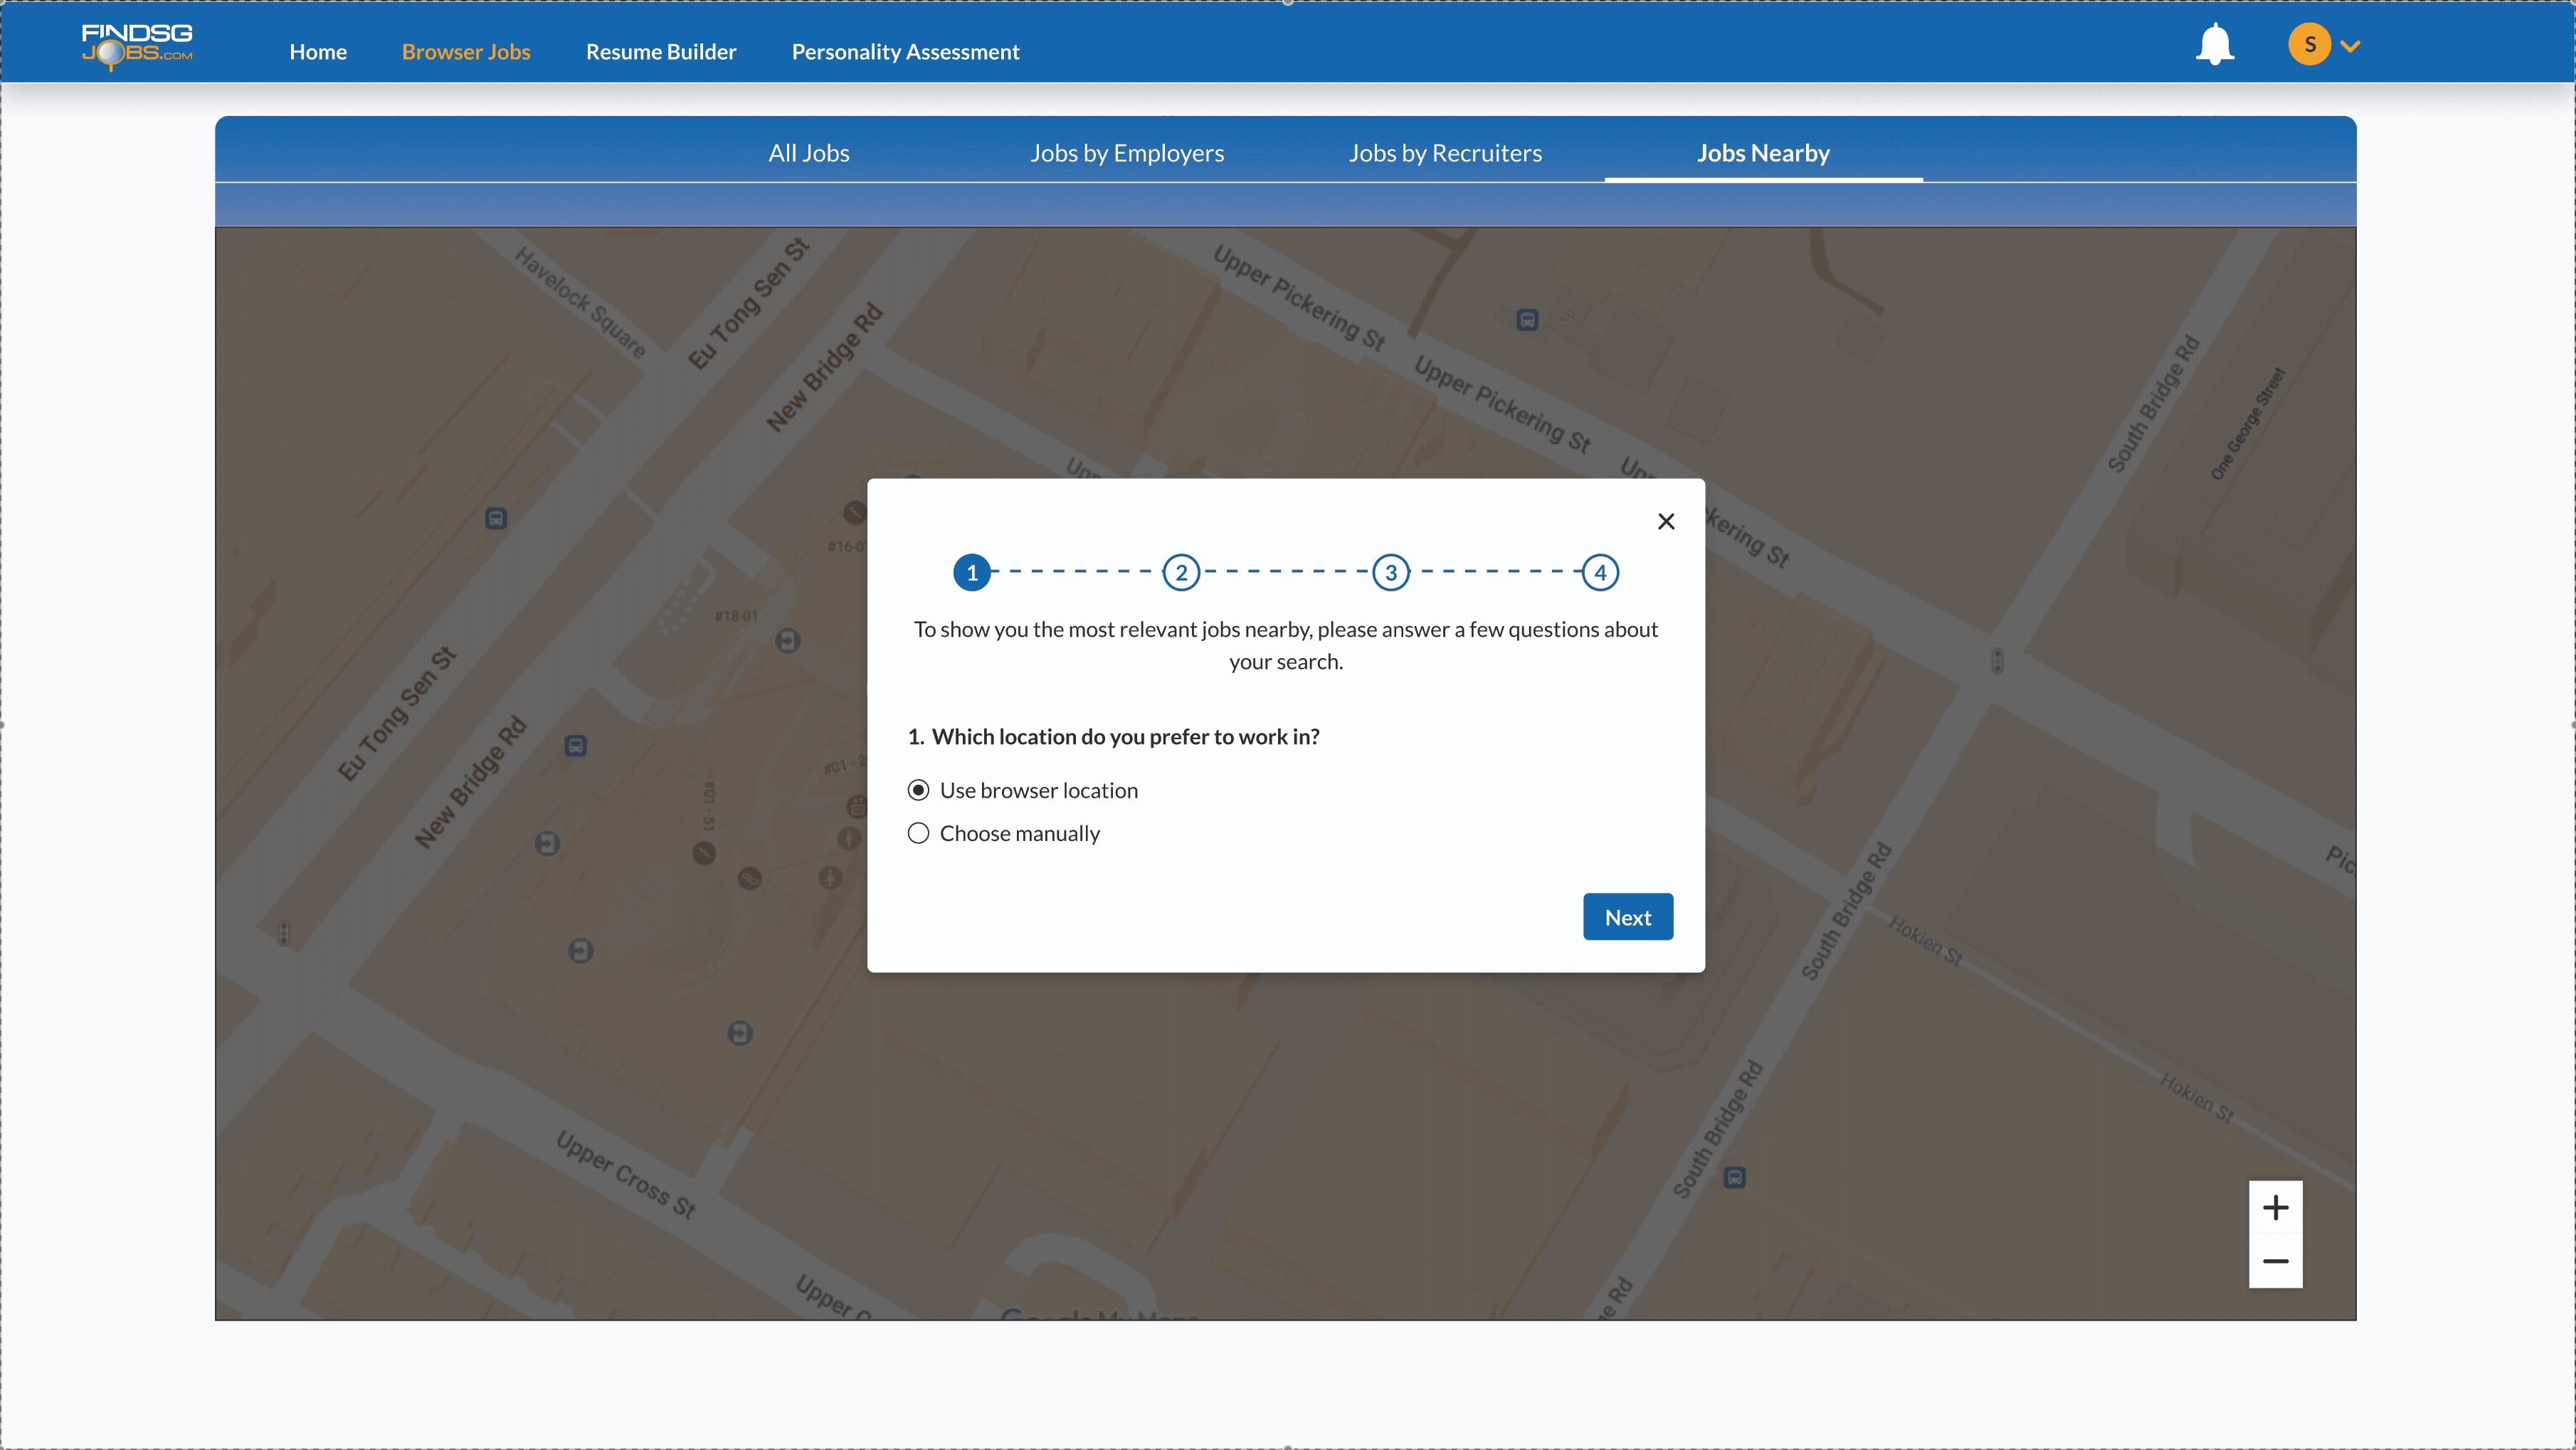2576x1450 pixels.
Task: Switch to the All Jobs tab
Action: [809, 153]
